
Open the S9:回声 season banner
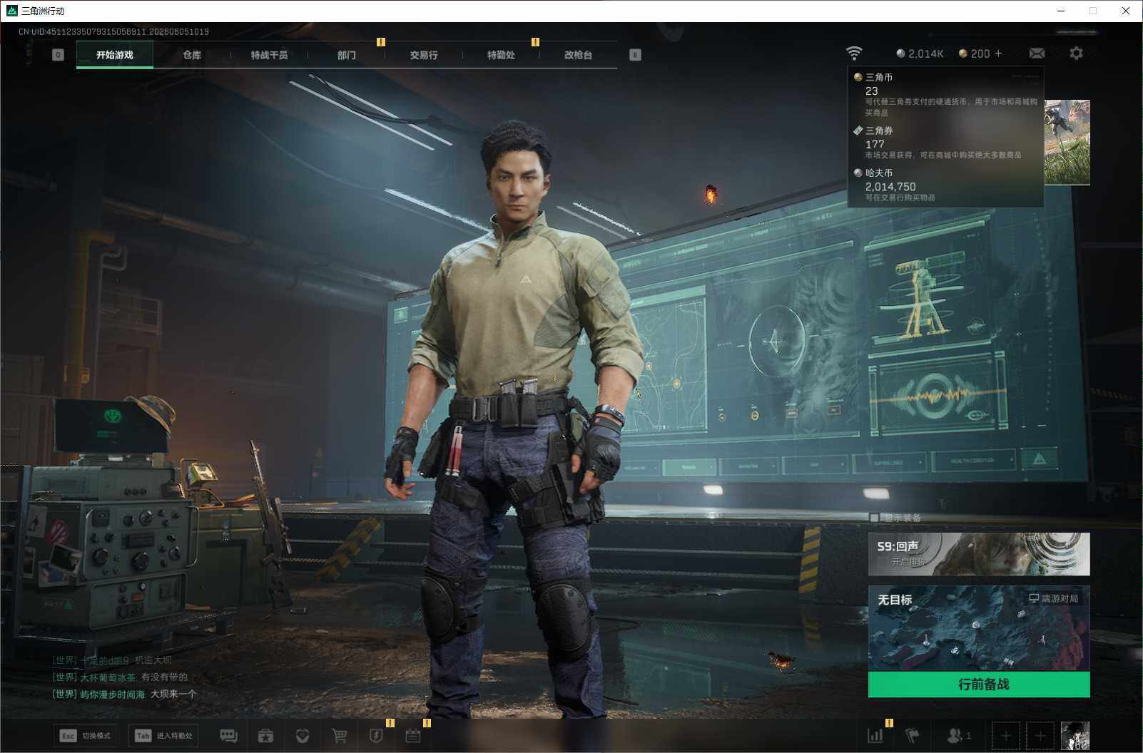click(979, 554)
